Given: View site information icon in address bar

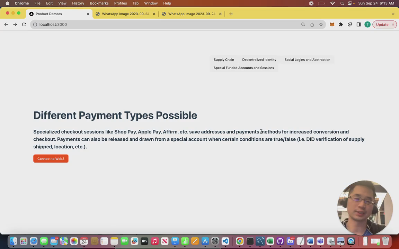Looking at the screenshot, I should coord(35,25).
